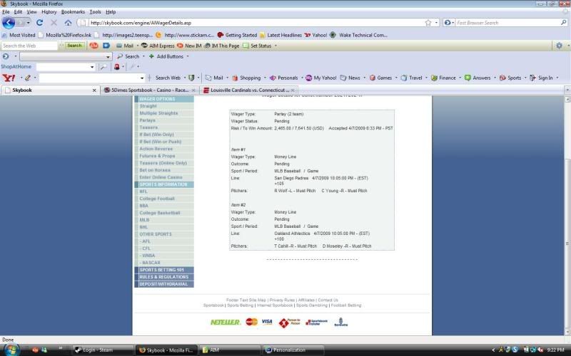
Task: Close the Skybook tab
Action: pos(94,90)
